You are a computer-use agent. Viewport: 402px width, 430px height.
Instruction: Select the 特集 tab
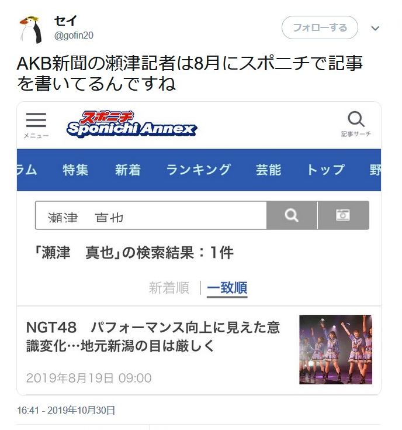click(75, 170)
